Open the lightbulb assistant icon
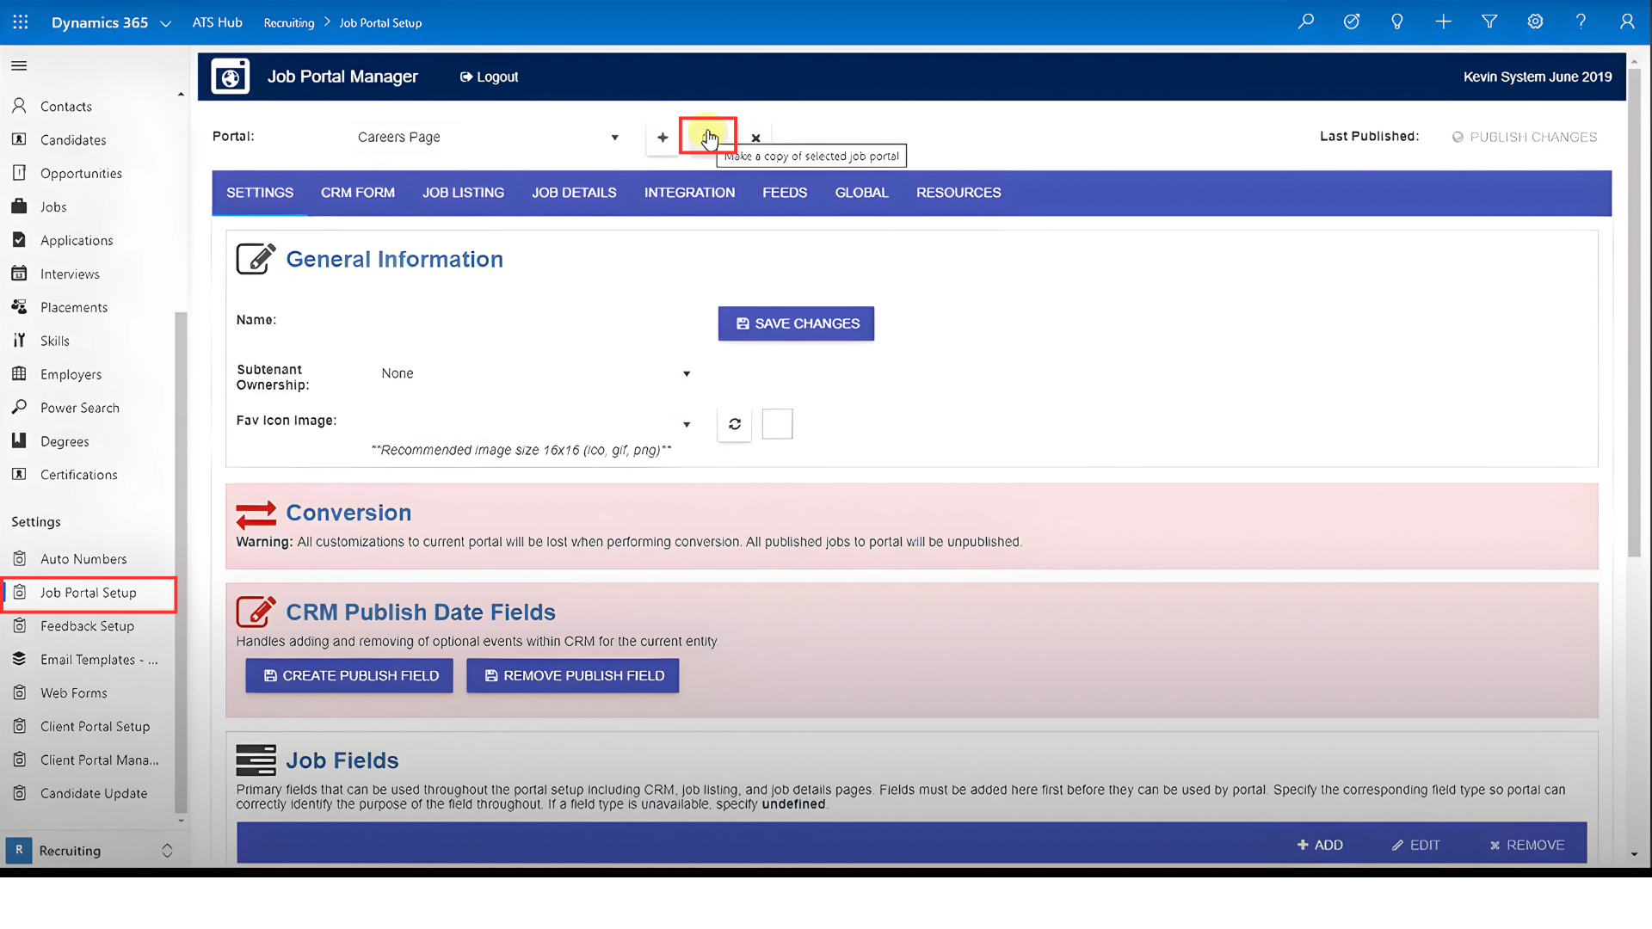 [1397, 22]
